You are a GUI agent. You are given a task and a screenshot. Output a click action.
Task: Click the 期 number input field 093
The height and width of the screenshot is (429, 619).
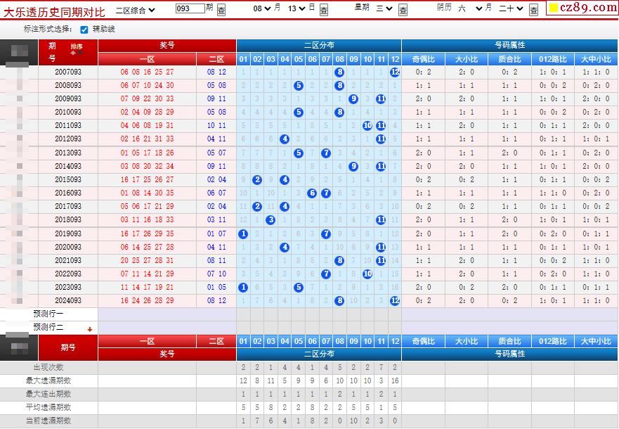[x=190, y=8]
